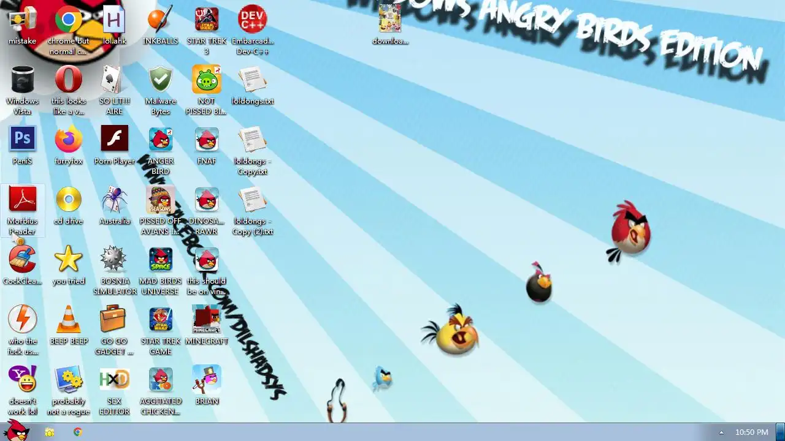Click the Show Desktop strip
The image size is (785, 441).
click(780, 432)
